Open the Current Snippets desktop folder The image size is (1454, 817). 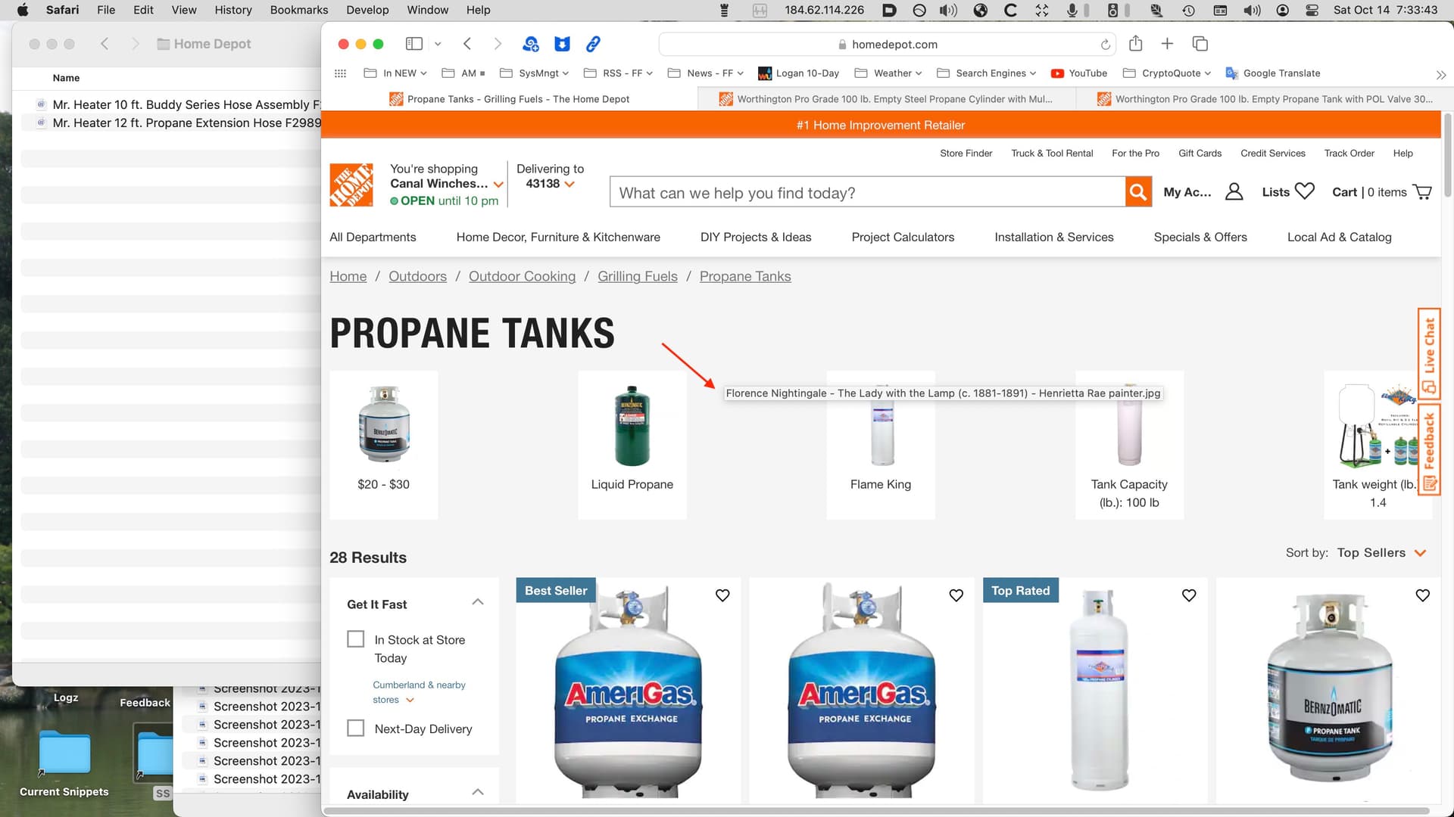coord(64,762)
